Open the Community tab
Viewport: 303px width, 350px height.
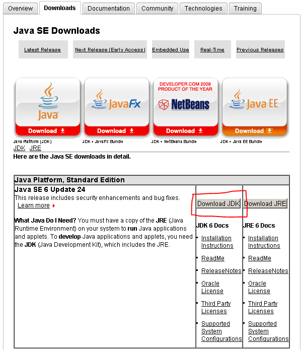158,9
